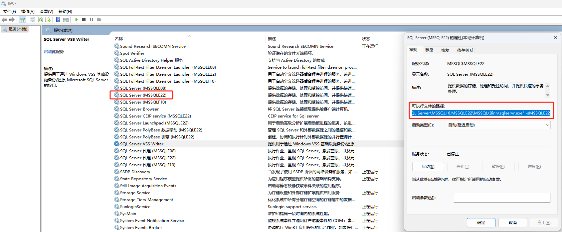Image resolution: width=562 pixels, height=232 pixels.
Task: Click the 启动(S) button in dialog
Action: click(x=428, y=167)
